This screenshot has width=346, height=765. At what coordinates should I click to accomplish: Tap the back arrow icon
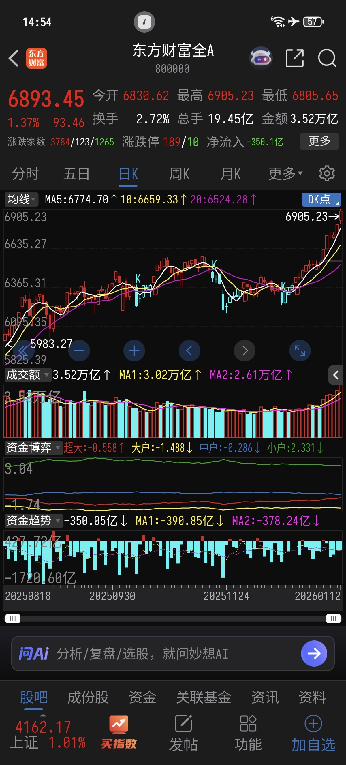click(x=14, y=58)
